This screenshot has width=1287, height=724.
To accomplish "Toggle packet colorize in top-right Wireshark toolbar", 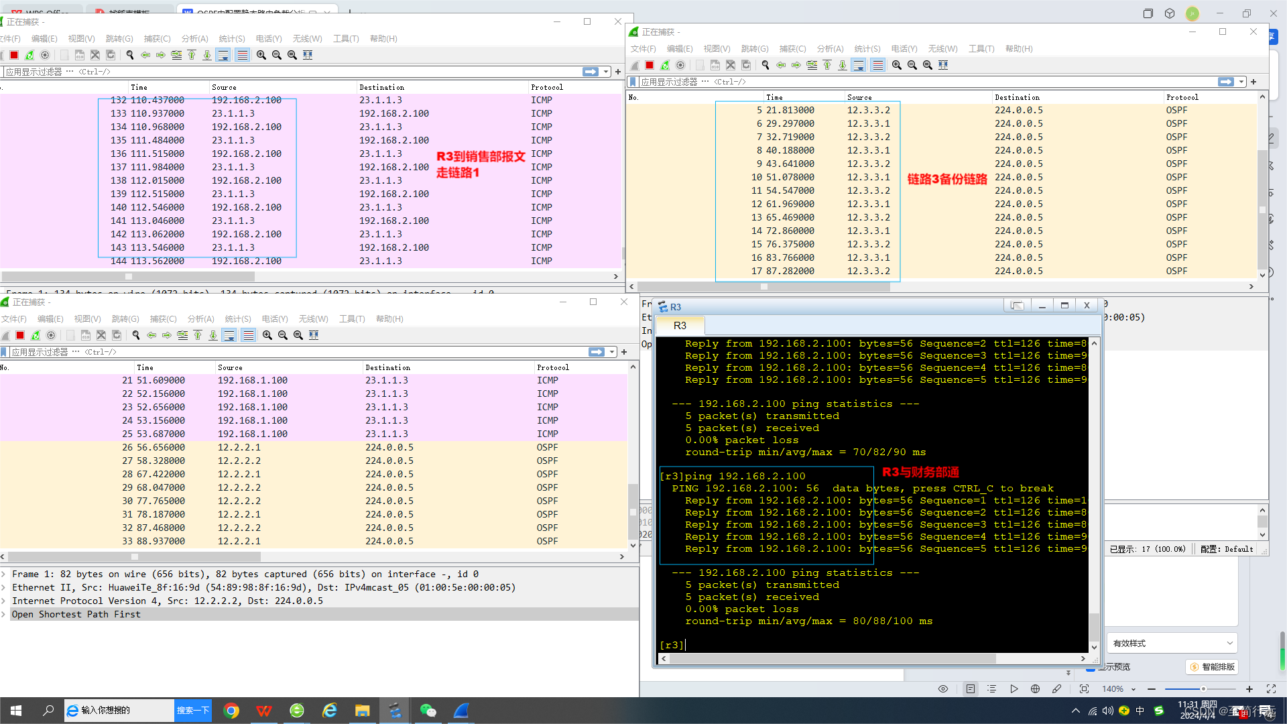I will [877, 65].
